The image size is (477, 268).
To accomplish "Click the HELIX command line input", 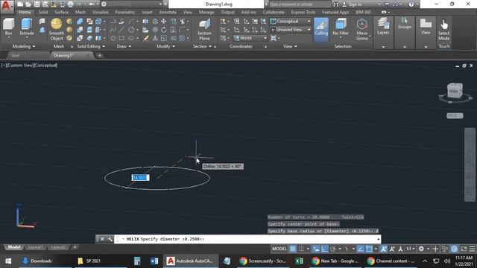I will click(x=247, y=239).
